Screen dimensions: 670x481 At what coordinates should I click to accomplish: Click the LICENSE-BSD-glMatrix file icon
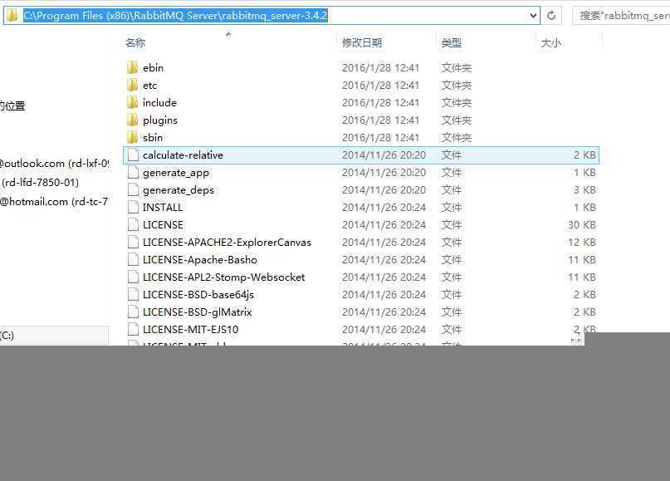134,312
